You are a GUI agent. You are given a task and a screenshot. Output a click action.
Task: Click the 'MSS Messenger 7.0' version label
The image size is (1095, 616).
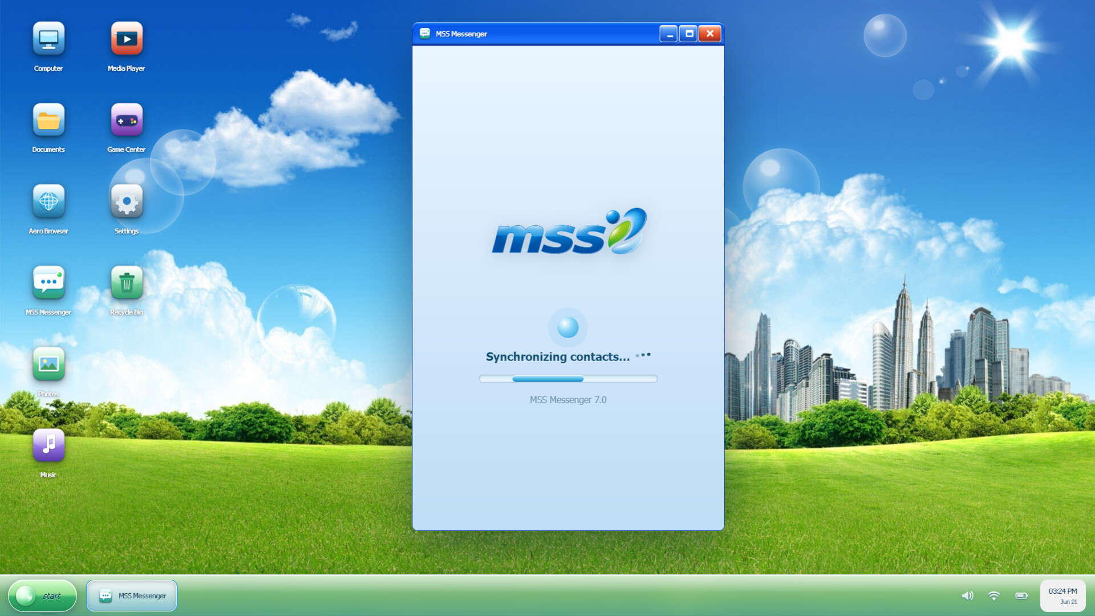[x=568, y=400]
